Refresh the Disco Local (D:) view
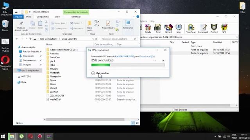The image size is (250, 140). (96, 39)
